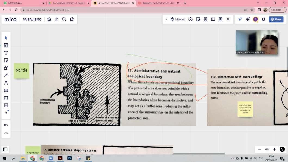Open Adobe Illustrator from taskbar
This screenshot has height=162, width=288.
60,158
